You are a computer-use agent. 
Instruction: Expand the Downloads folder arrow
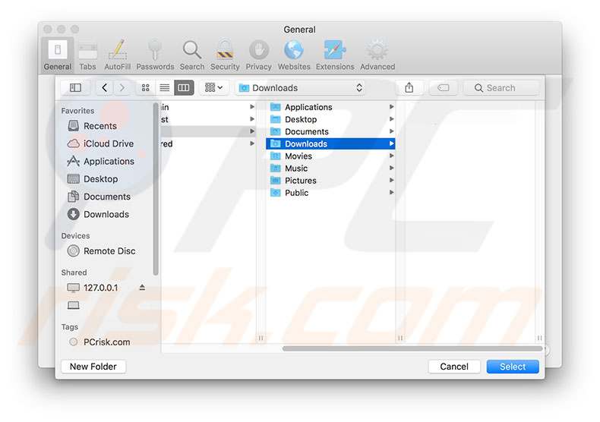[x=391, y=143]
